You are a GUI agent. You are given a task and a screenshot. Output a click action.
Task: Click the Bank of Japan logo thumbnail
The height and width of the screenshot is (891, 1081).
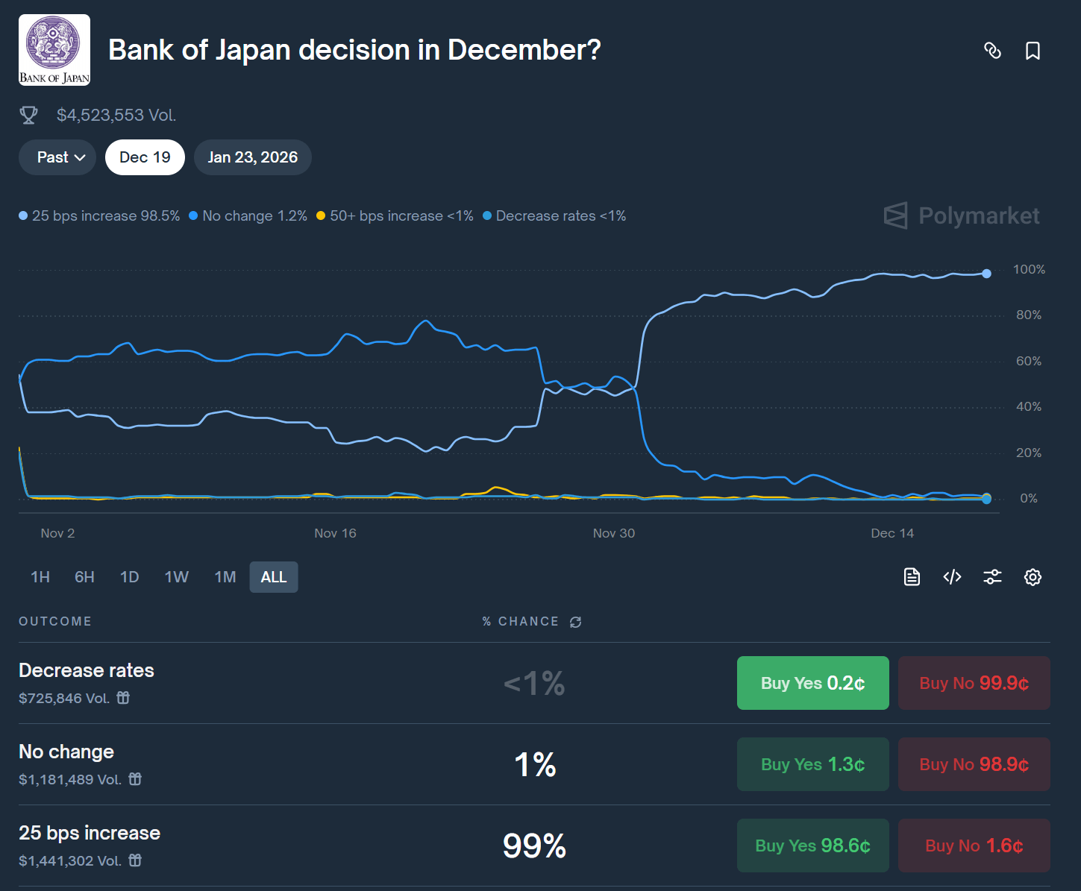point(54,50)
